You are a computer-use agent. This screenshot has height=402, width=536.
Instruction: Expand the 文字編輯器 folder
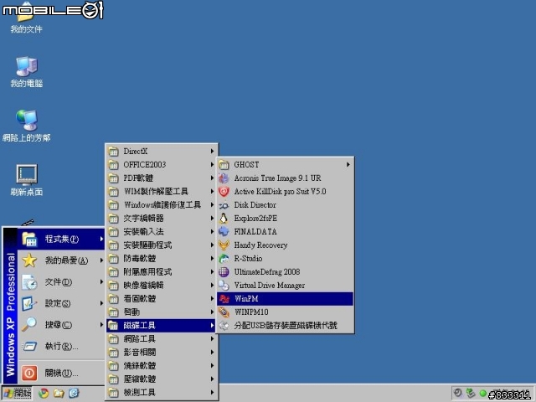pyautogui.click(x=162, y=218)
